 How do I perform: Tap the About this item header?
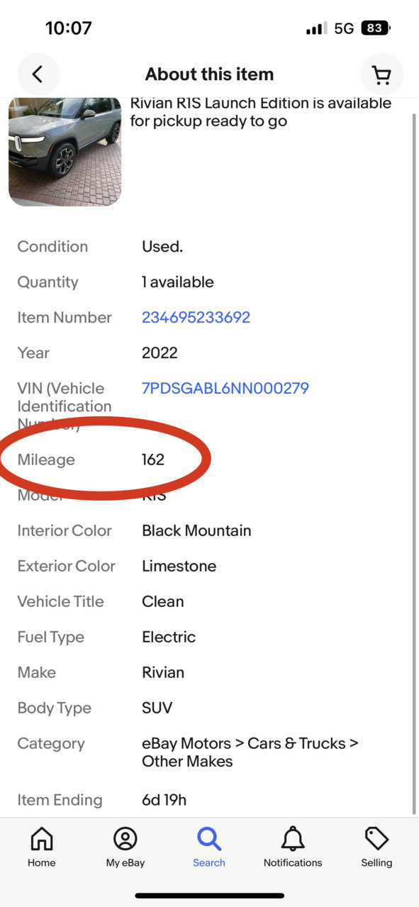209,74
